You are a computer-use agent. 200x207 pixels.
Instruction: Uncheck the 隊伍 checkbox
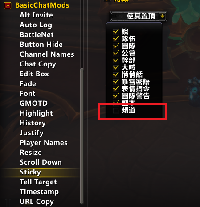point(116,39)
